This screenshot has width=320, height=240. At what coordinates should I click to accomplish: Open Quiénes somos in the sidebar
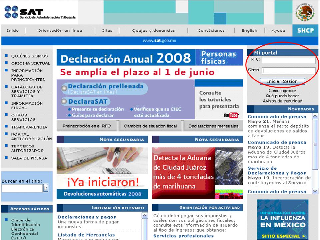click(x=29, y=56)
